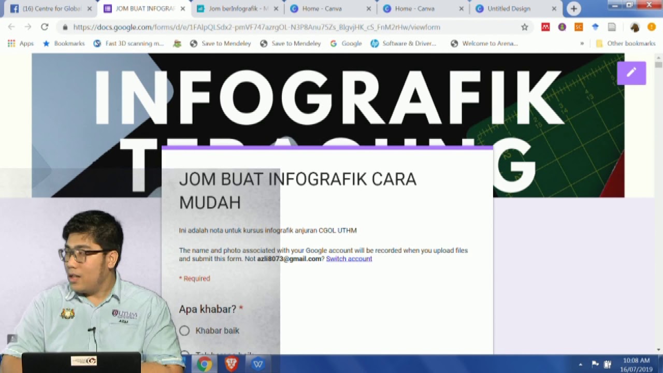Close the Untitled Design tab
The width and height of the screenshot is (663, 373).
point(554,9)
